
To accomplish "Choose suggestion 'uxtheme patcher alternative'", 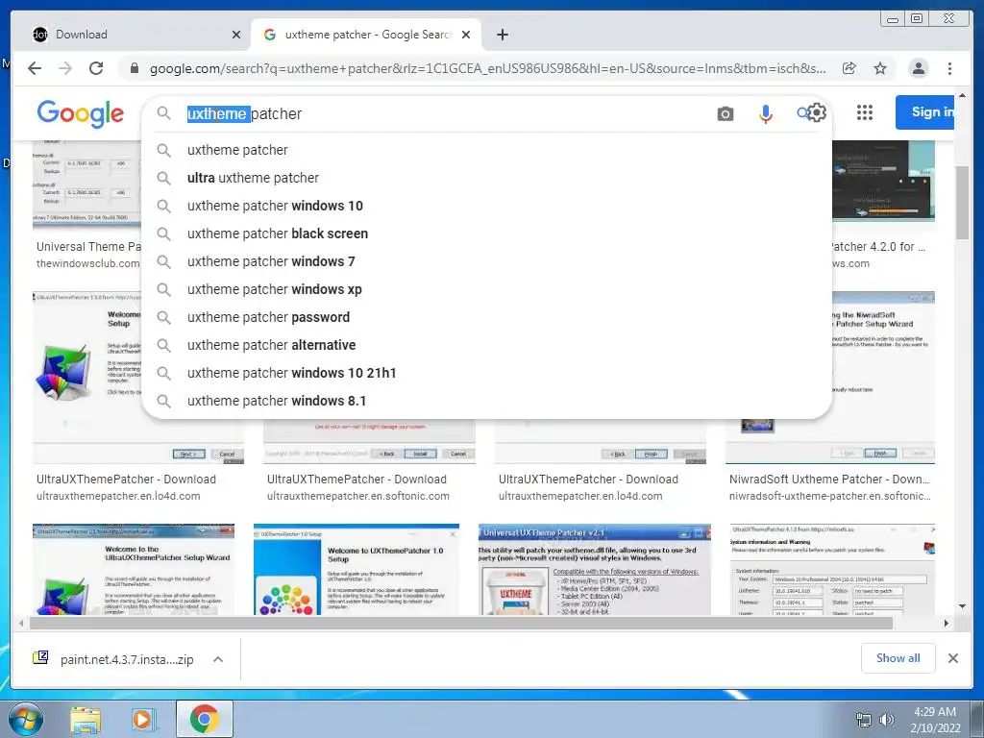I will pyautogui.click(x=487, y=345).
